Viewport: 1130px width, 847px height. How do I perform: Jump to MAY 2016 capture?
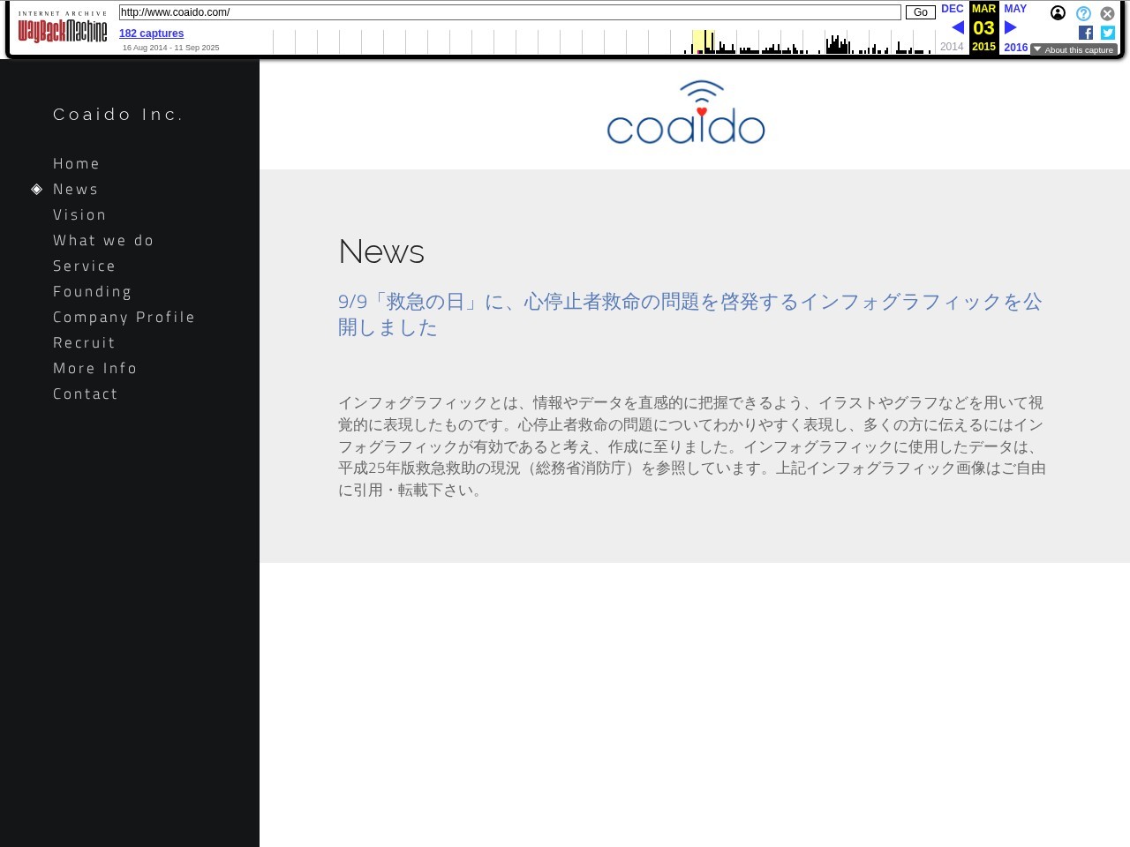tap(1015, 9)
